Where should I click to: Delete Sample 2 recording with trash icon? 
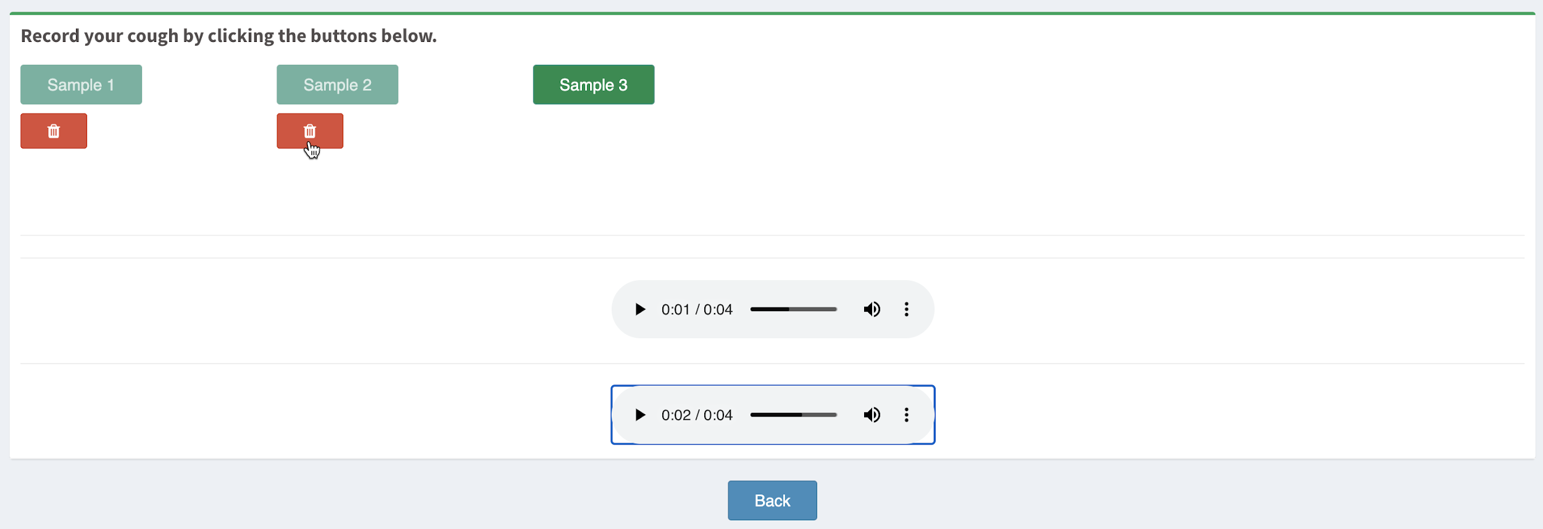[x=309, y=131]
